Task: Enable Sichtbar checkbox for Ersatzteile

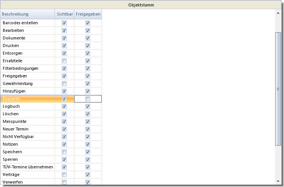Action: tap(64, 61)
